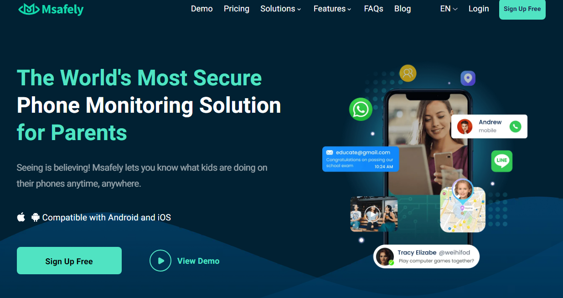Viewport: 563px width, 298px height.
Task: Click the header Sign Up Free button
Action: (522, 9)
